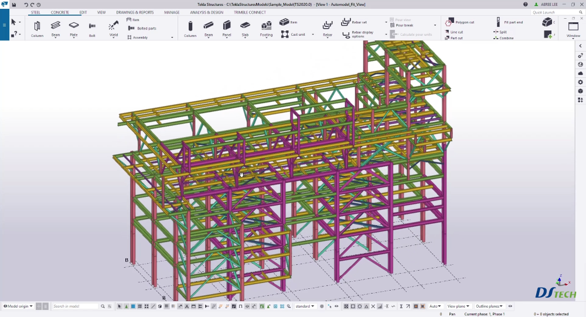Save the model with the disk icon
This screenshot has height=317, width=586.
pyautogui.click(x=14, y=5)
